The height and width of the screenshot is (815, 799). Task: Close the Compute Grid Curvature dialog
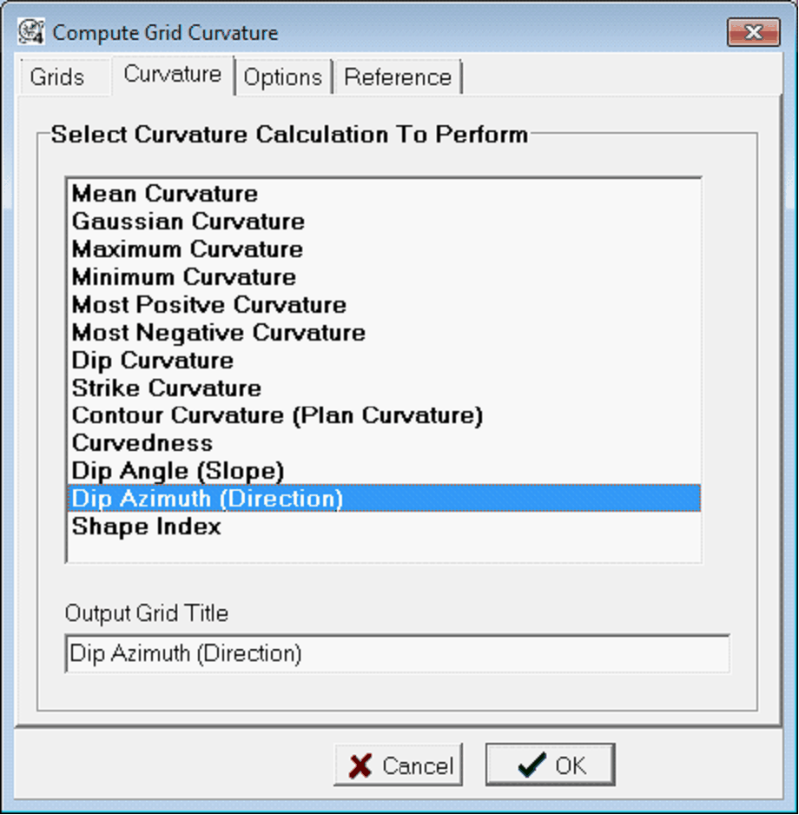(752, 33)
